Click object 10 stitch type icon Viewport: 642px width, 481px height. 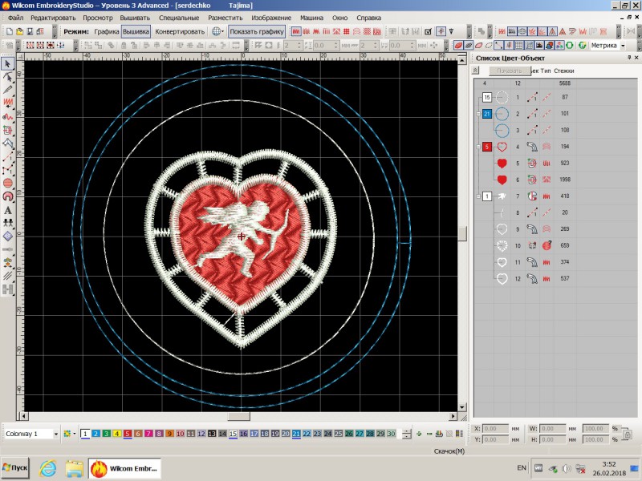(x=547, y=245)
